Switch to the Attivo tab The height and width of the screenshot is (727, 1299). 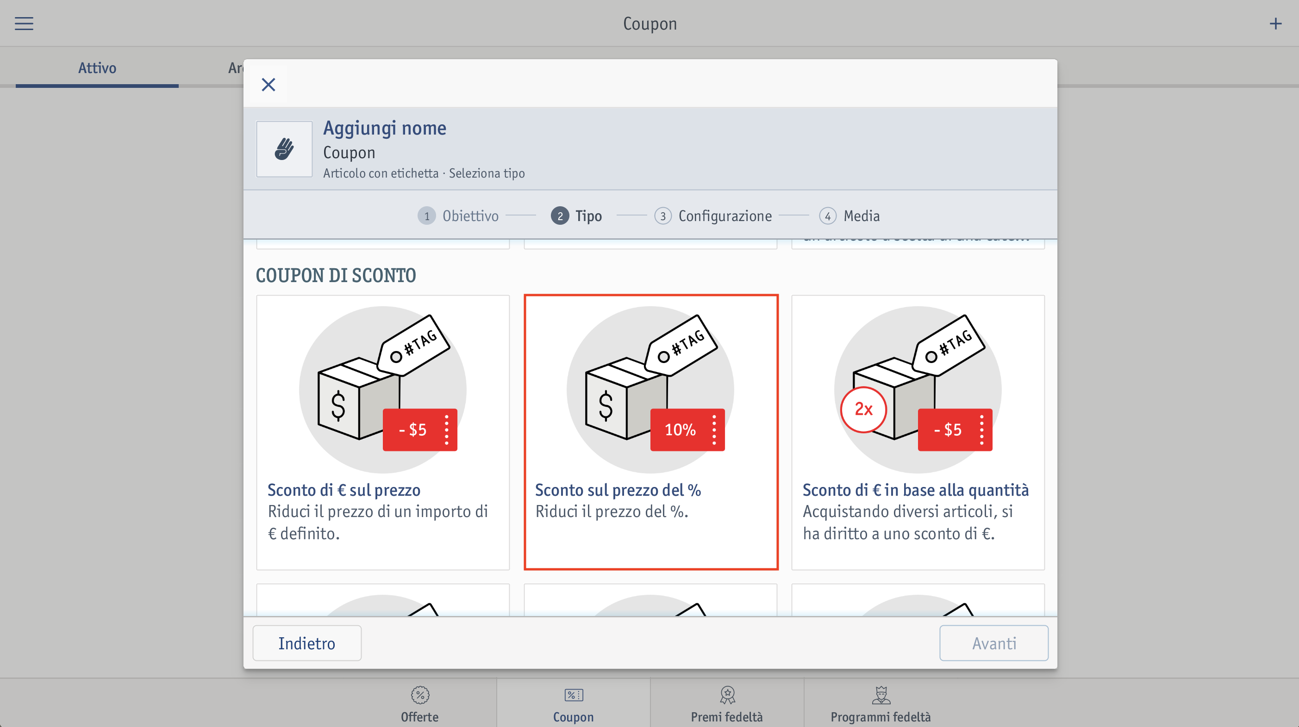tap(97, 68)
